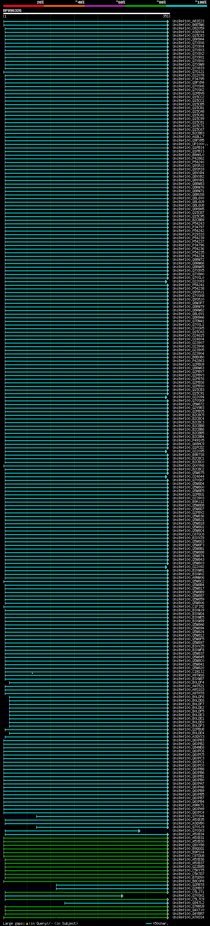Click label UniRef100_Q4YBM7

(188, 913)
